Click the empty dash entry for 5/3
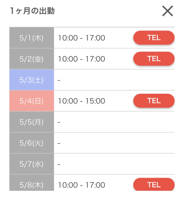184x204 pixels. (x=59, y=80)
